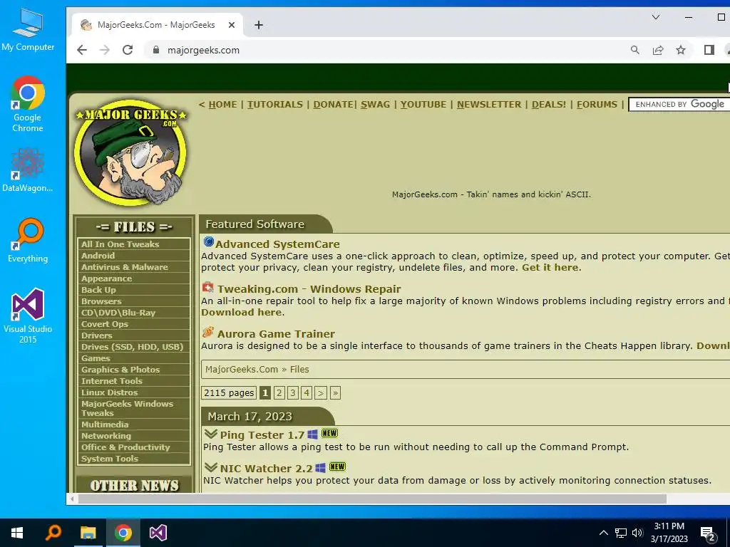Click the chevron icon before NIC Watcher
The image size is (730, 547).
click(211, 467)
